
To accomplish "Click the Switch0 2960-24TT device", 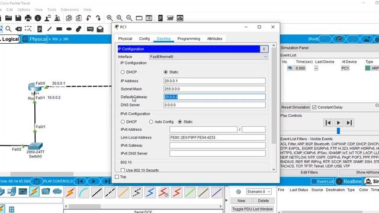I will (x=36, y=146).
